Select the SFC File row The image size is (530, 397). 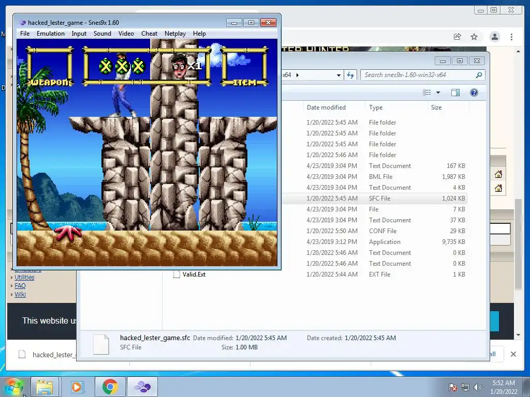374,198
